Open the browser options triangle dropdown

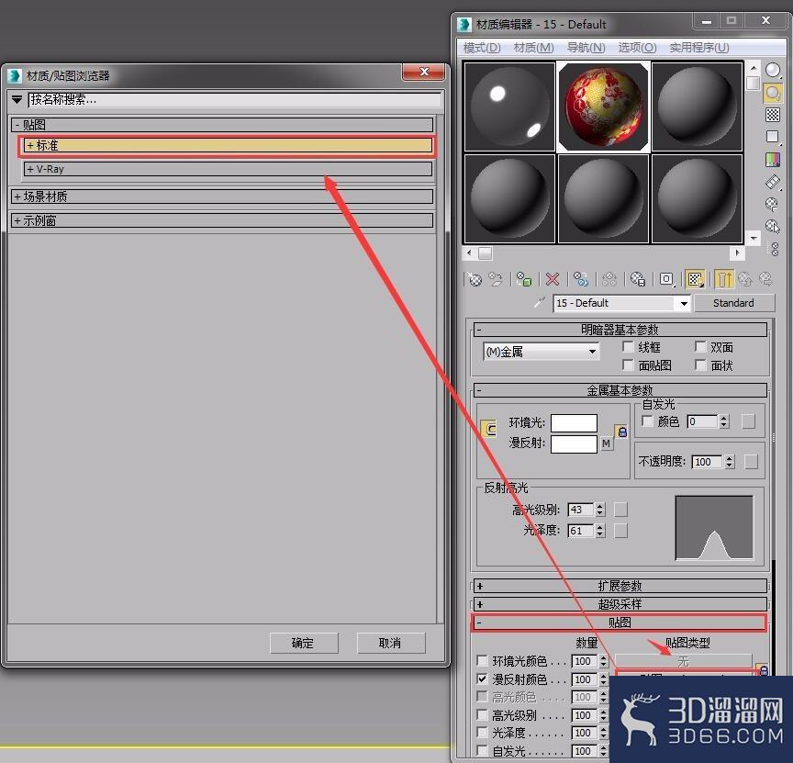[x=17, y=100]
